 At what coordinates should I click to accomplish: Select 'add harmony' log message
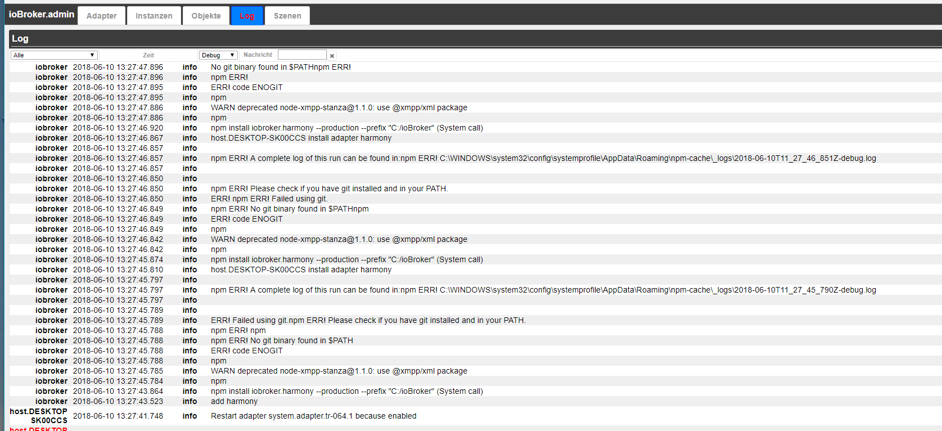234,401
